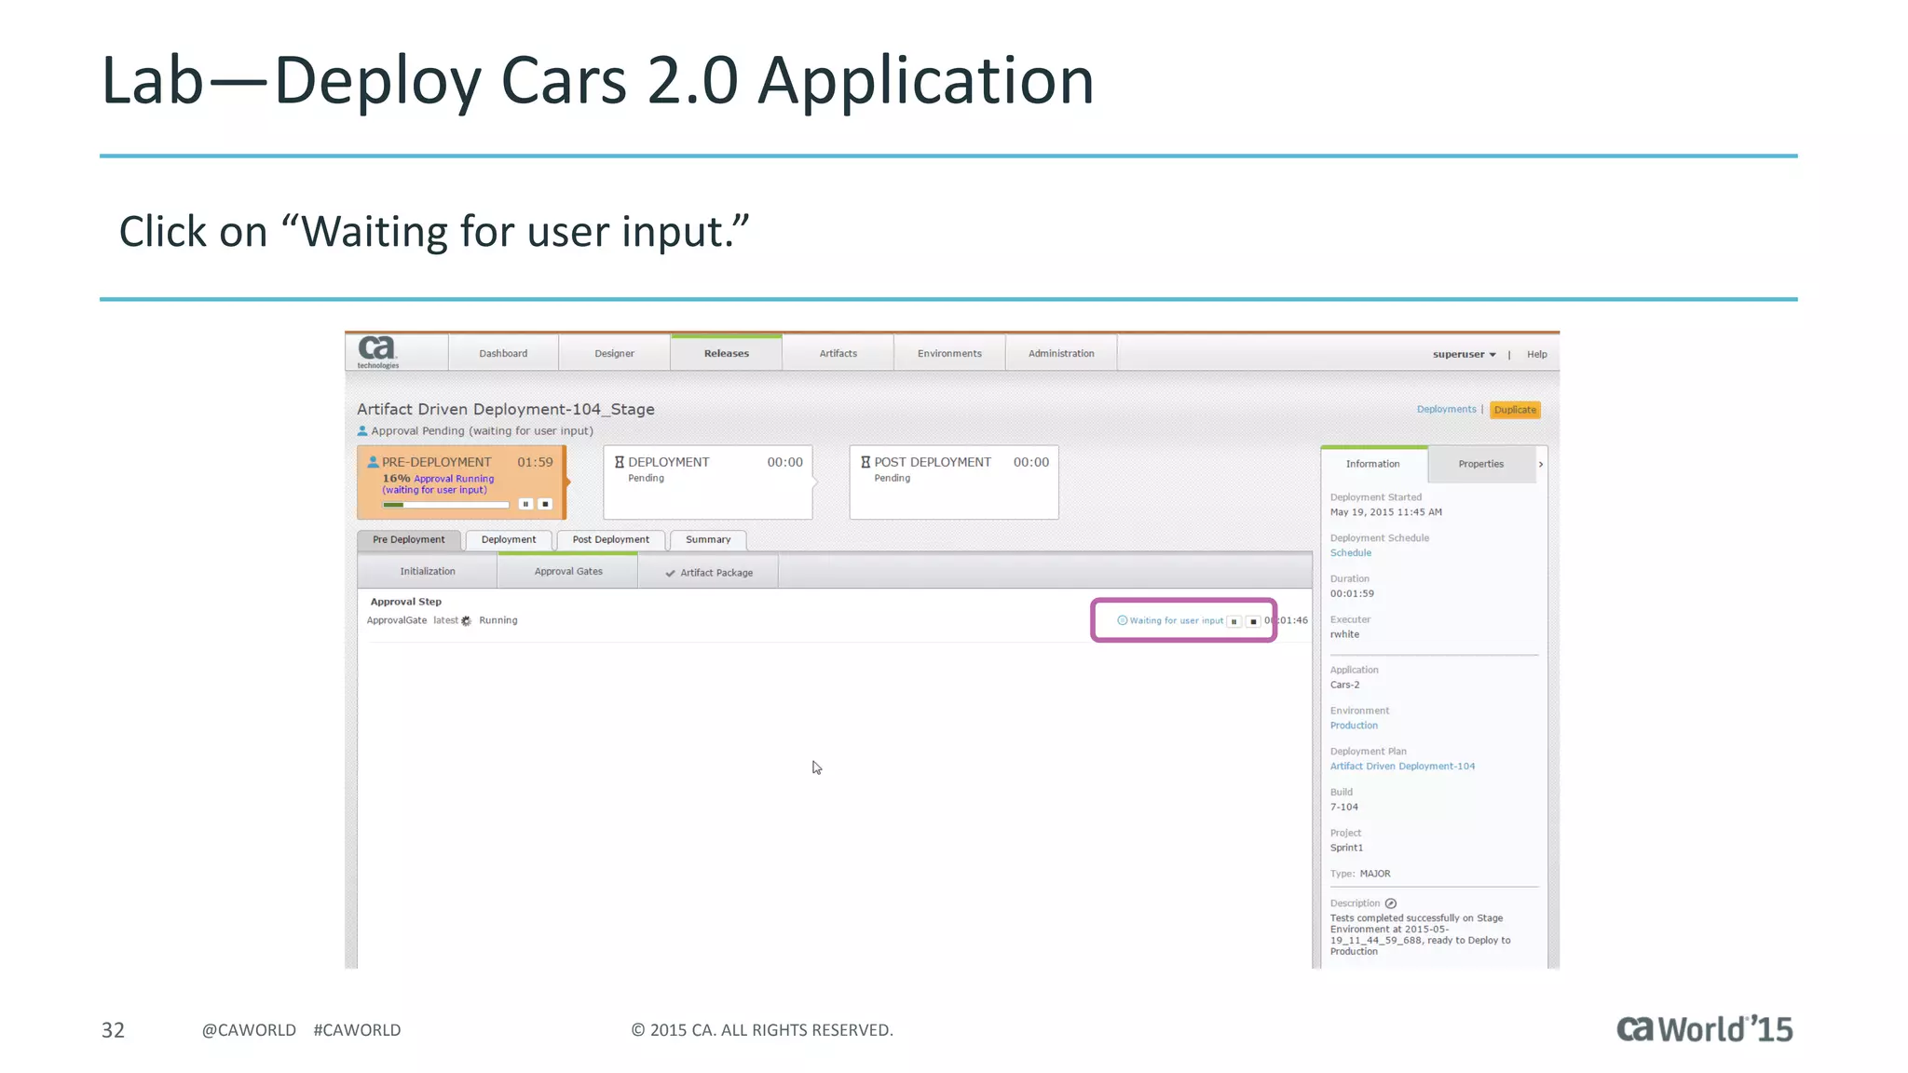Click the Artifact Package checkmark icon

(x=670, y=574)
